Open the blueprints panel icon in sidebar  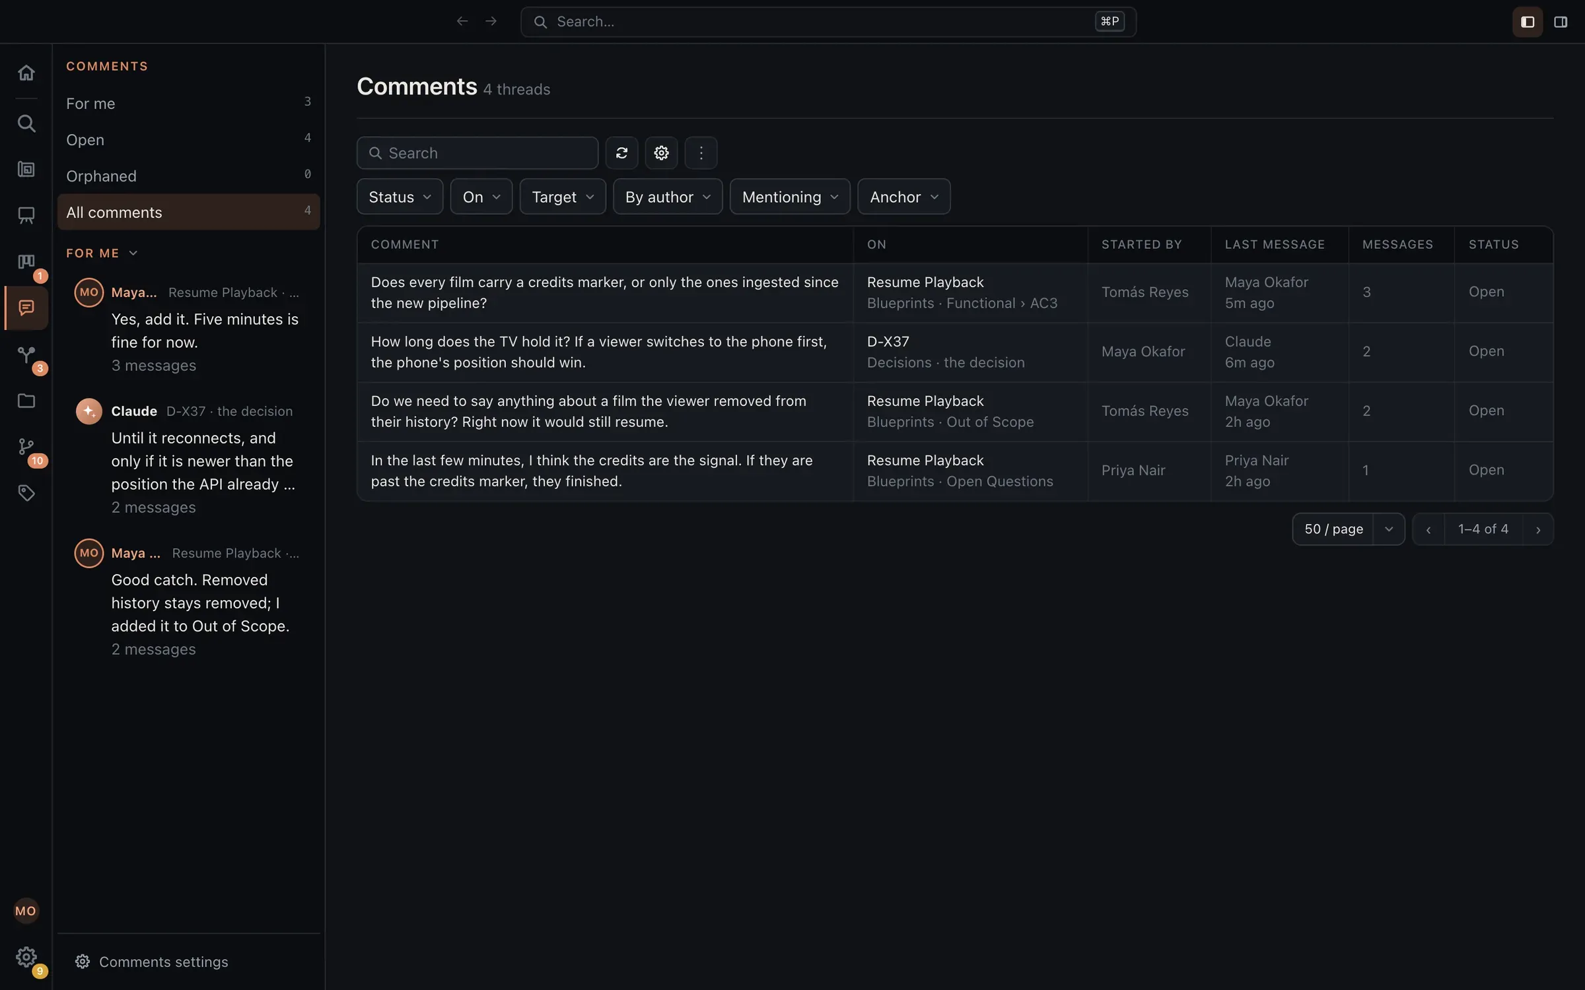coord(26,170)
